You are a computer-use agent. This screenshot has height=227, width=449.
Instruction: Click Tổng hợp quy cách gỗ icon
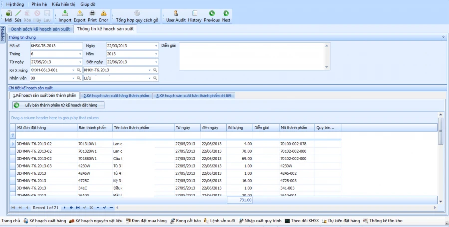click(137, 13)
